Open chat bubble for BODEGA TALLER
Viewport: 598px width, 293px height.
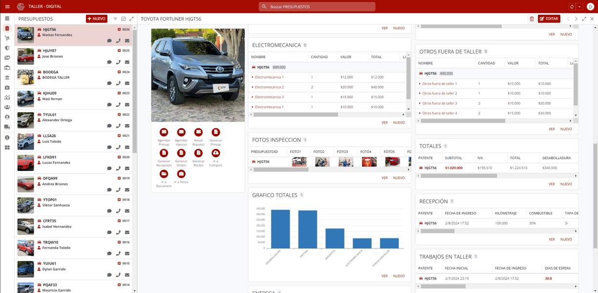[109, 84]
